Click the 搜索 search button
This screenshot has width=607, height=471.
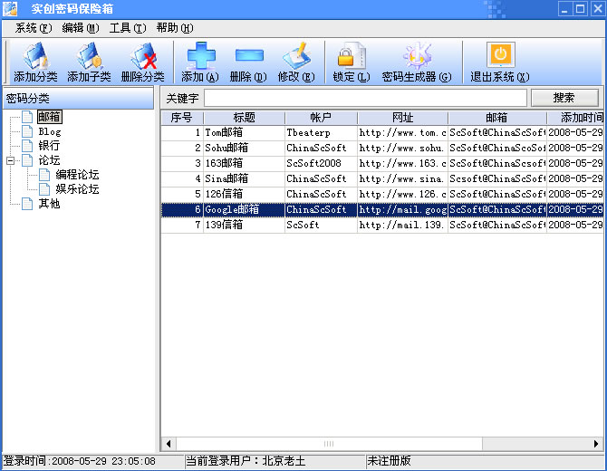(564, 98)
